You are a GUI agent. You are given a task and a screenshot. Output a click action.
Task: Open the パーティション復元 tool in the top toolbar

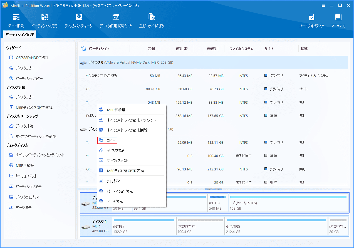click(x=44, y=20)
